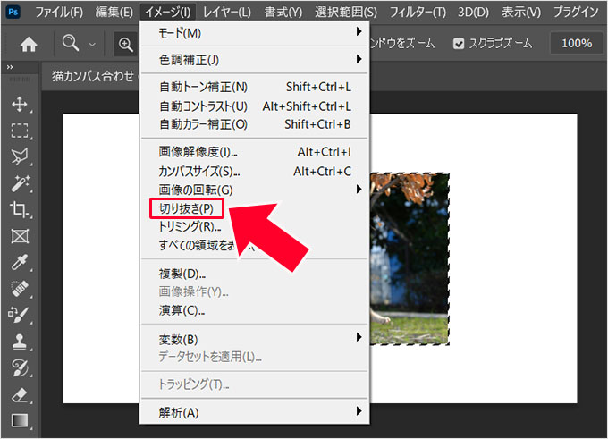Open the 編集(E) menu
608x439 pixels.
114,13
